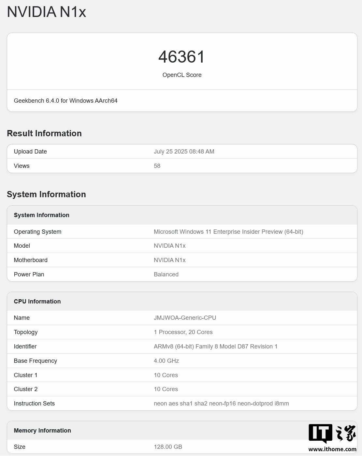The height and width of the screenshot is (456, 362).
Task: Select the 4.00 GHz base frequency value
Action: [x=166, y=361]
